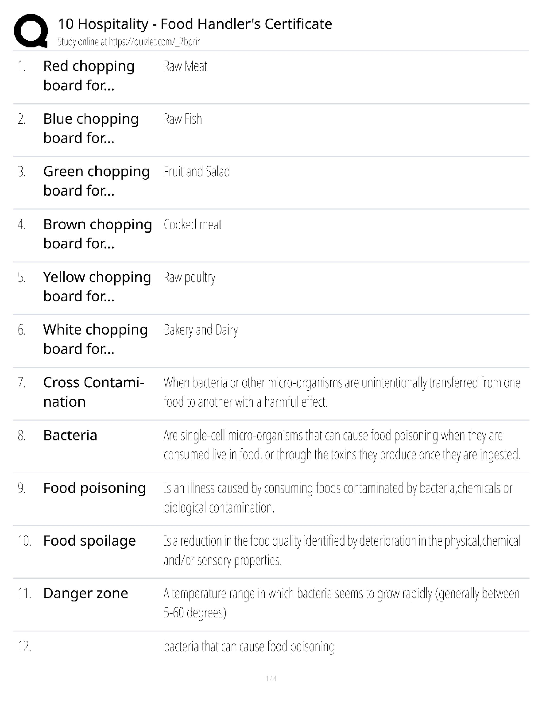
Task: Click the Quizlet Q logo icon
Action: (31, 31)
